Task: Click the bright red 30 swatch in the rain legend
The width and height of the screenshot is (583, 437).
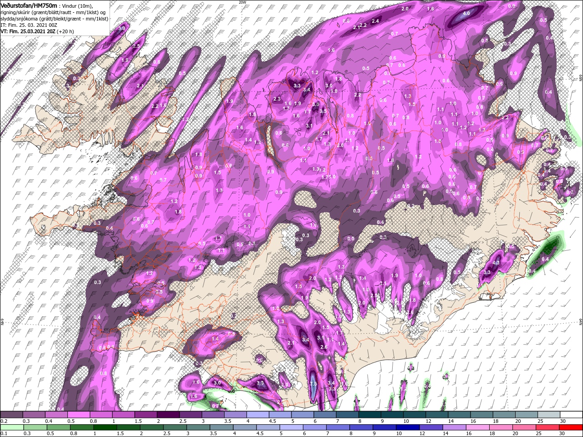Action: [x=571, y=427]
